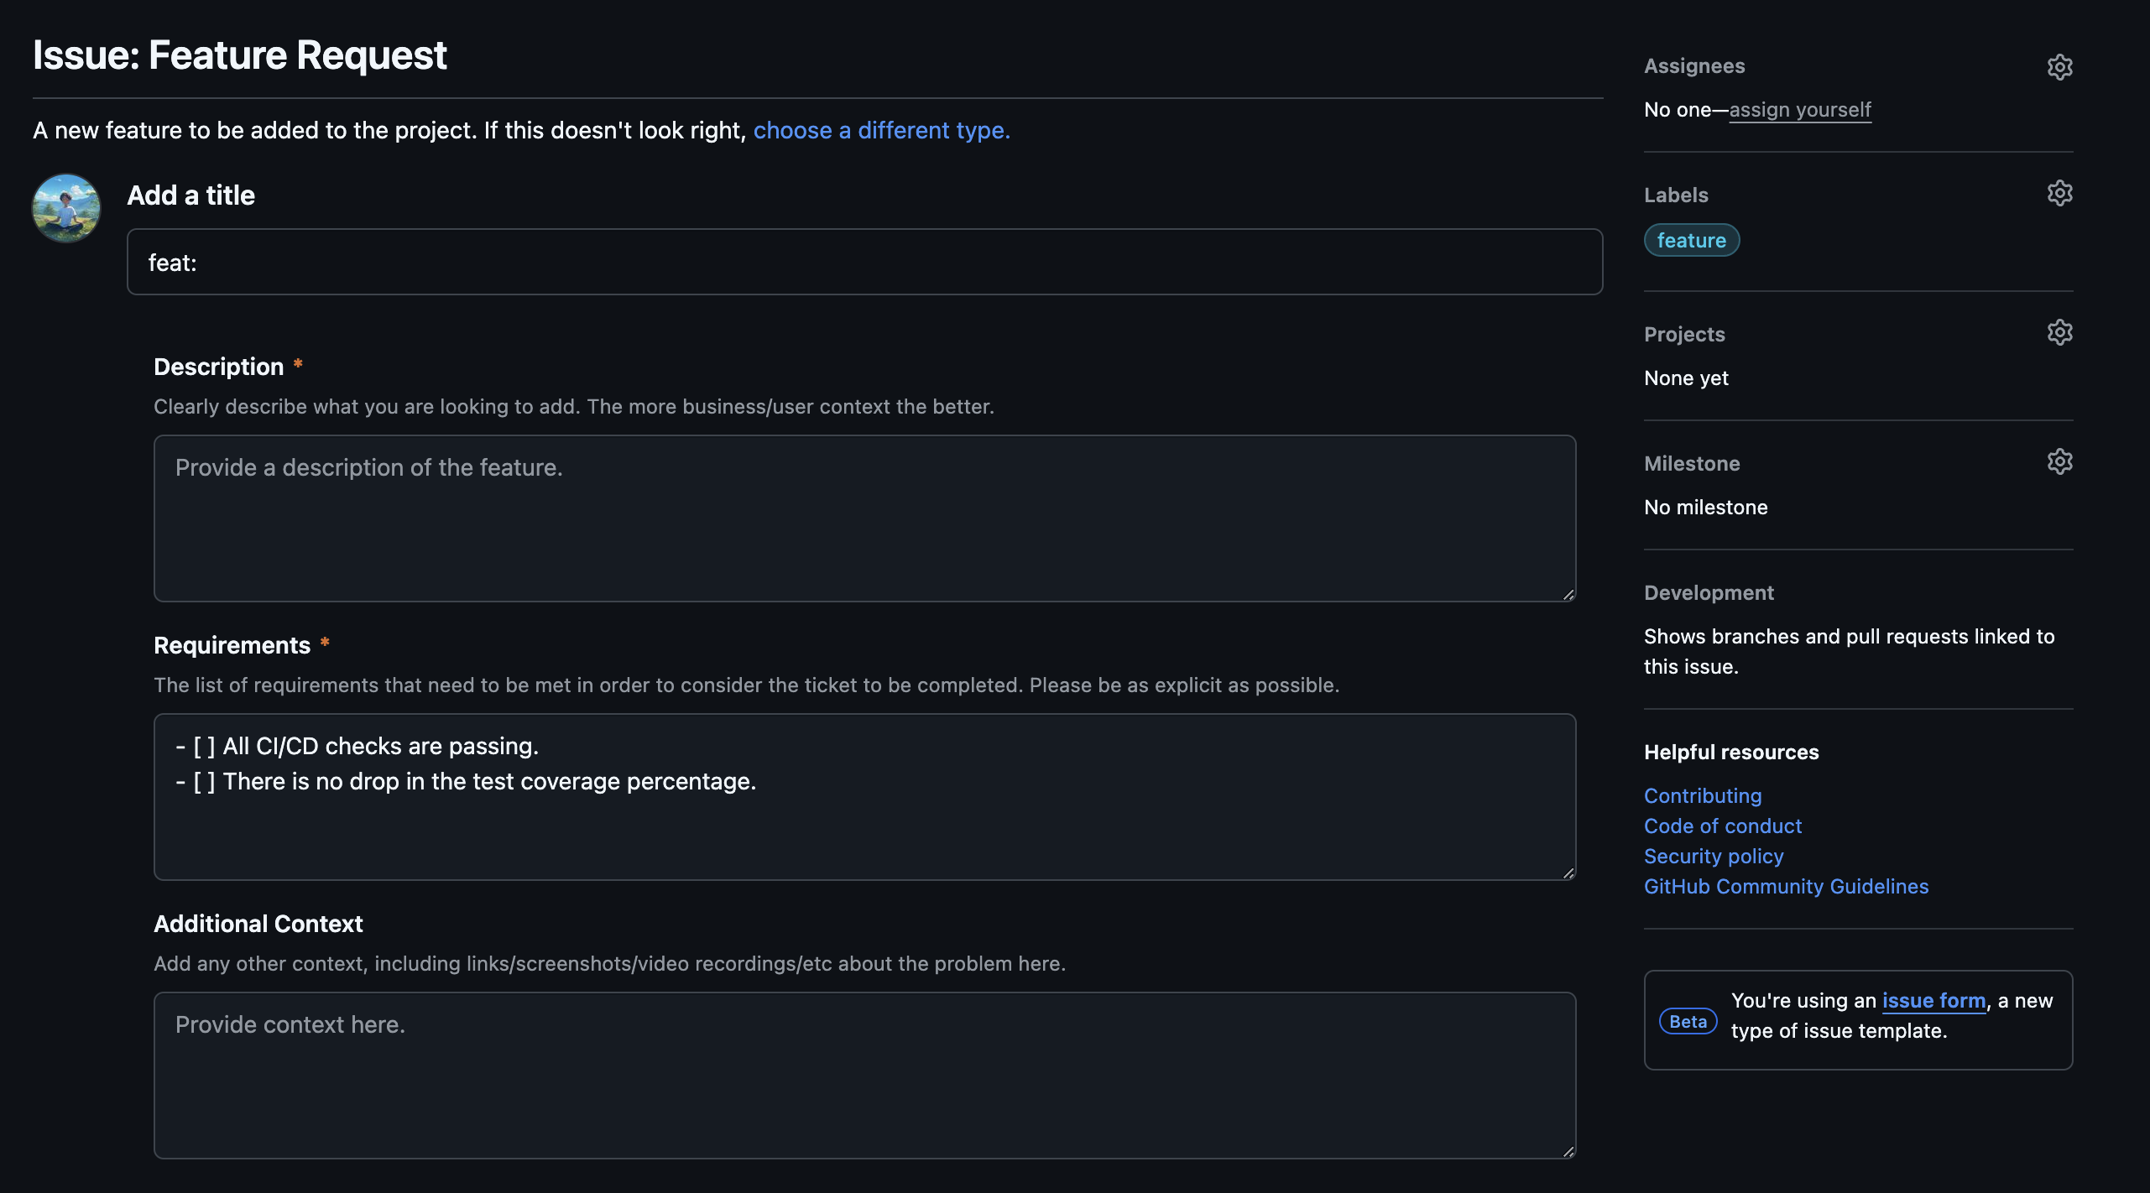
Task: Open the Assignees gear settings
Action: (2059, 67)
